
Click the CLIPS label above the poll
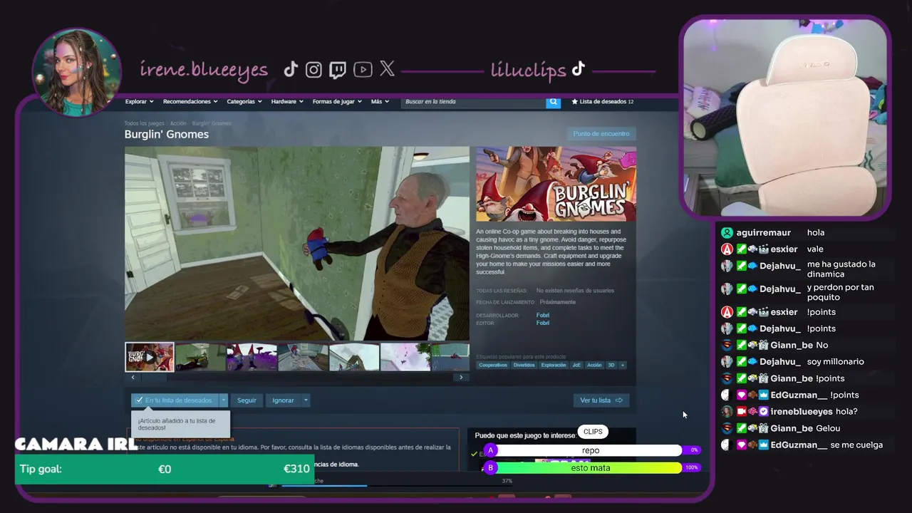click(593, 432)
